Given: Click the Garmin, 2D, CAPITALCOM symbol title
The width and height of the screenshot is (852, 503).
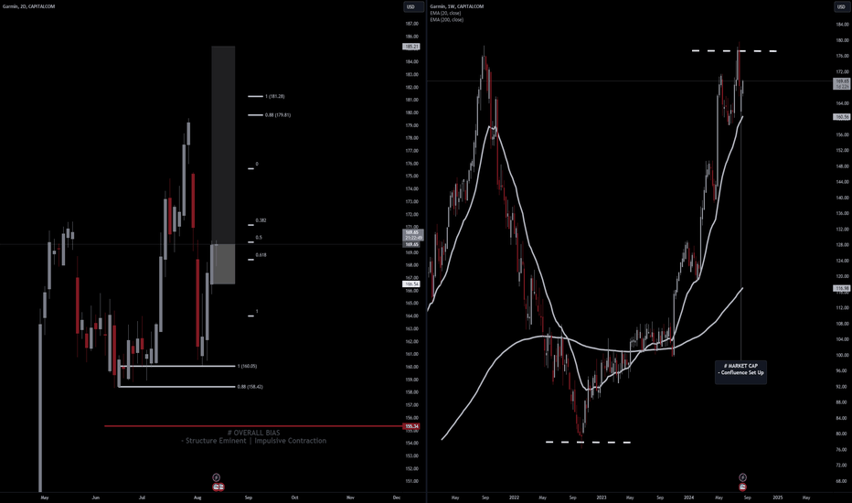Looking at the screenshot, I should pos(28,6).
